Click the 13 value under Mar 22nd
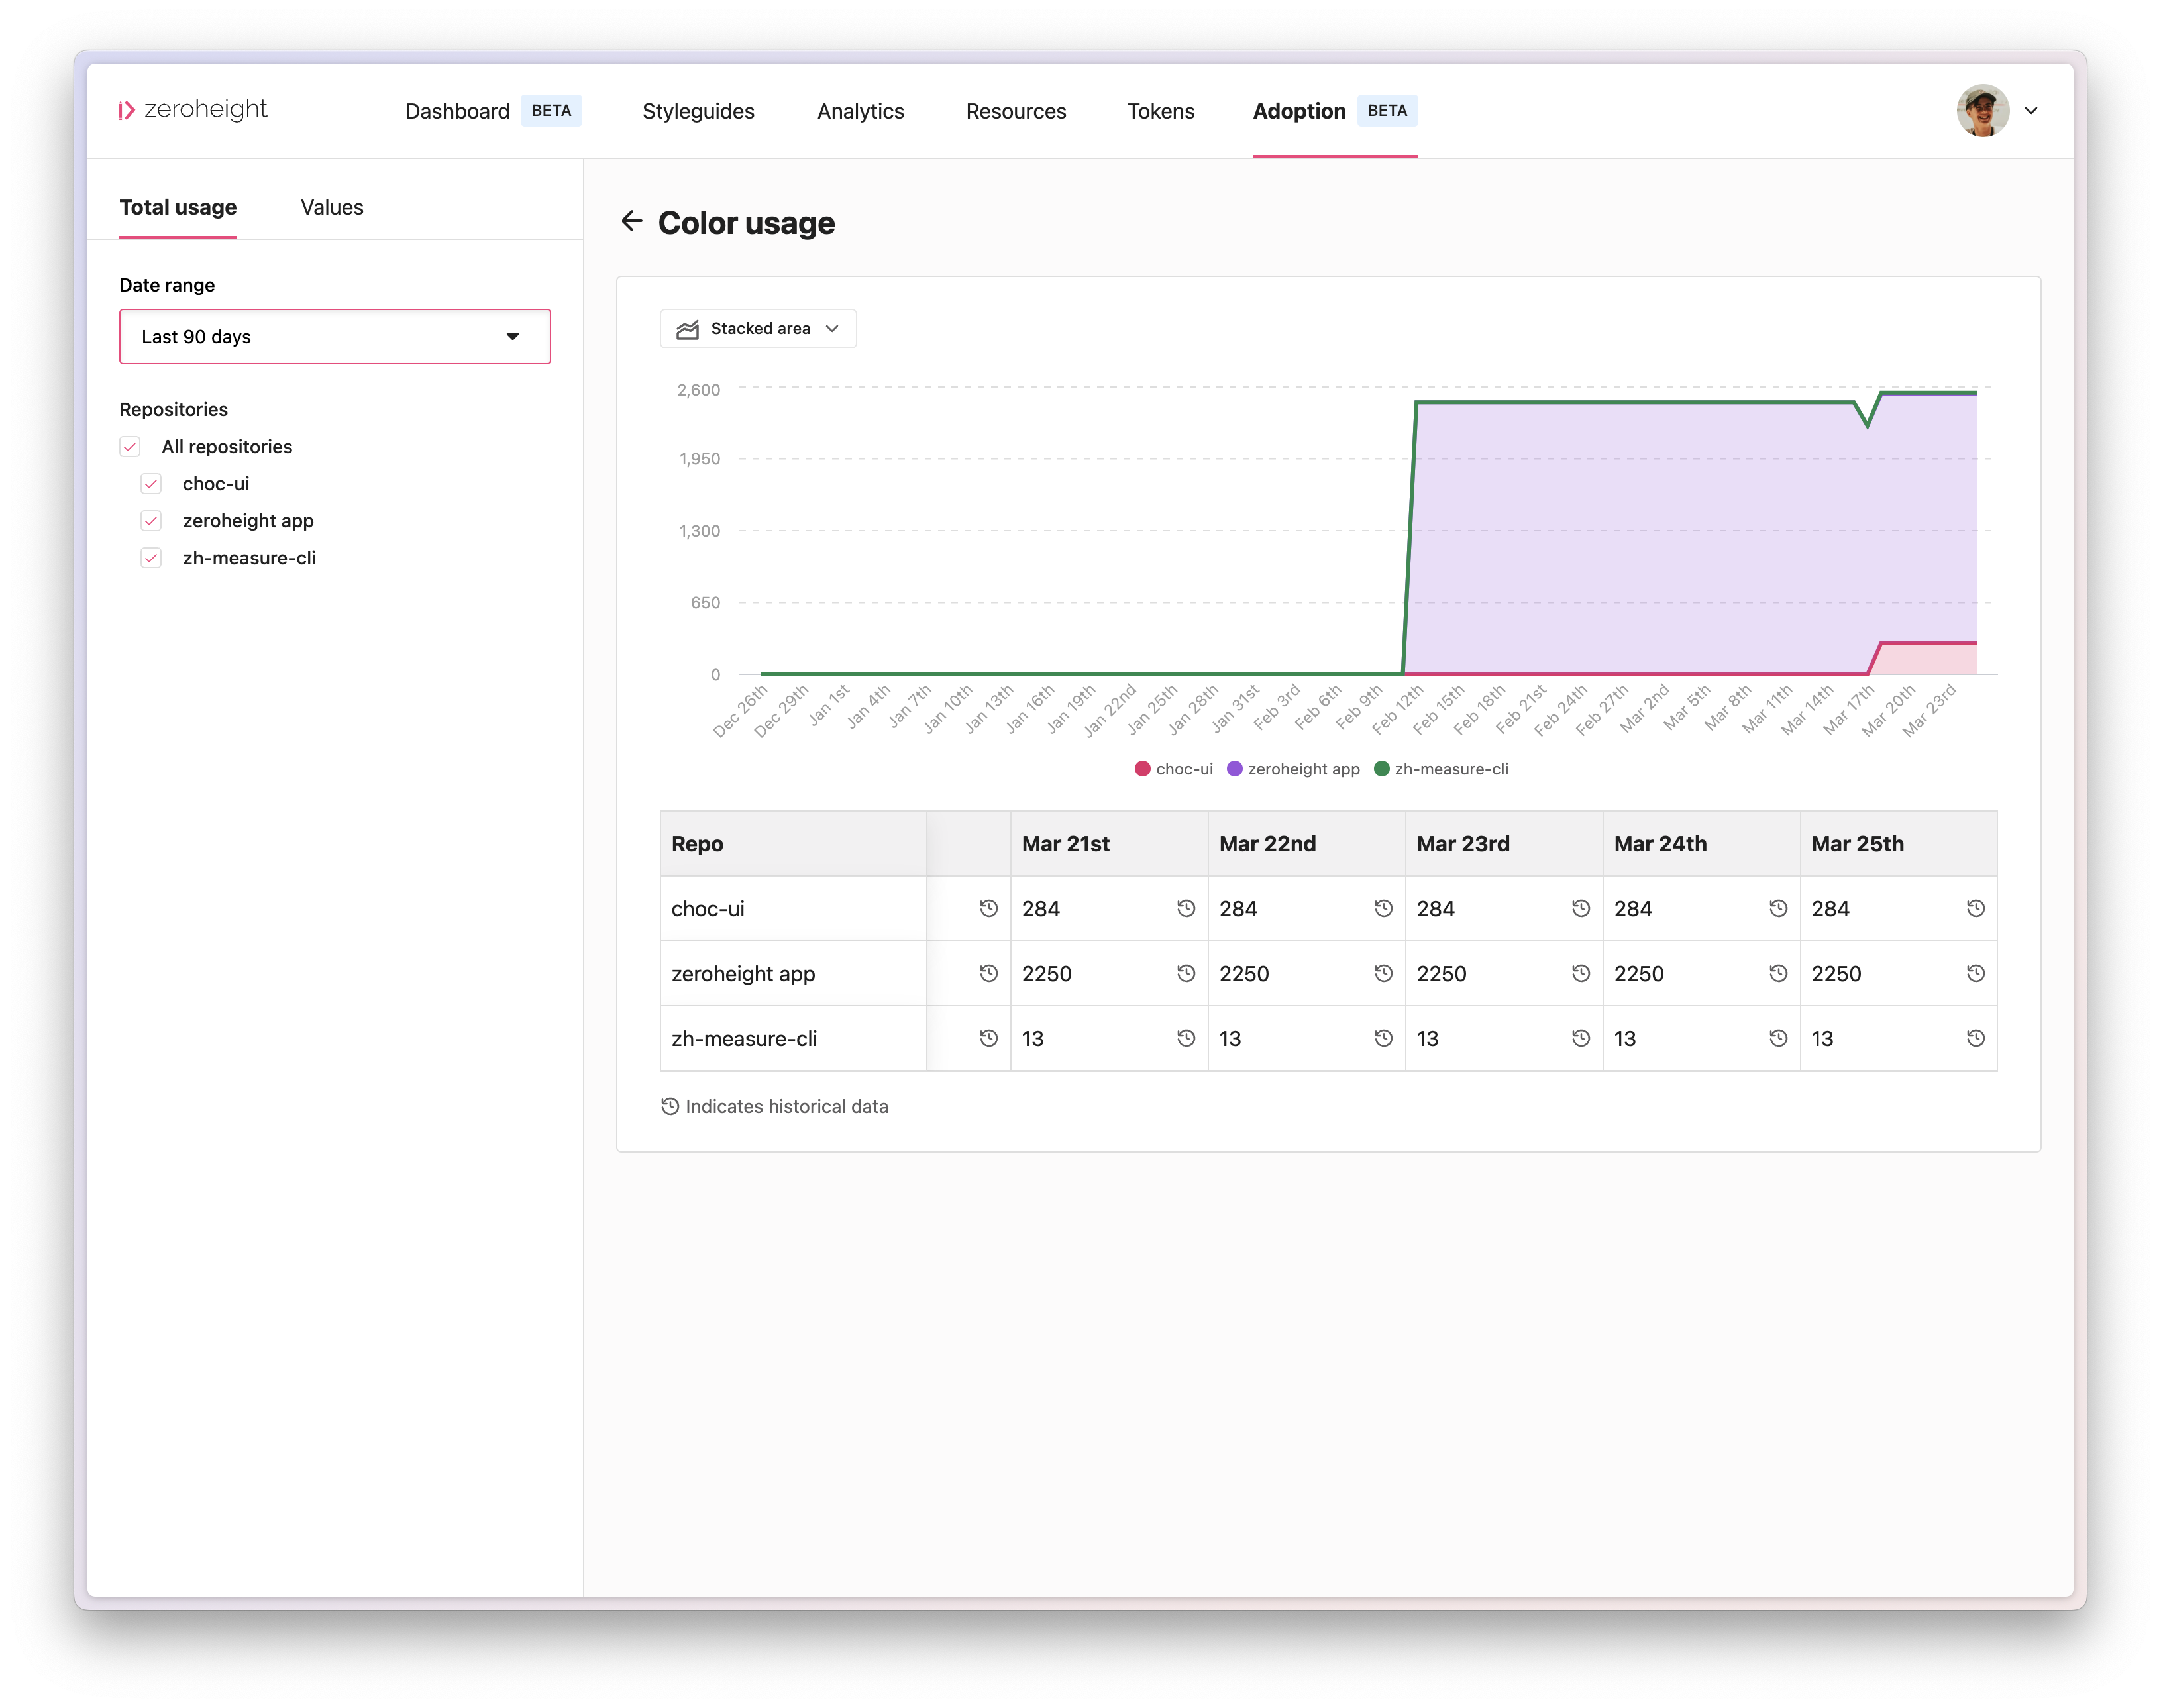The width and height of the screenshot is (2161, 1708). coord(1229,1038)
